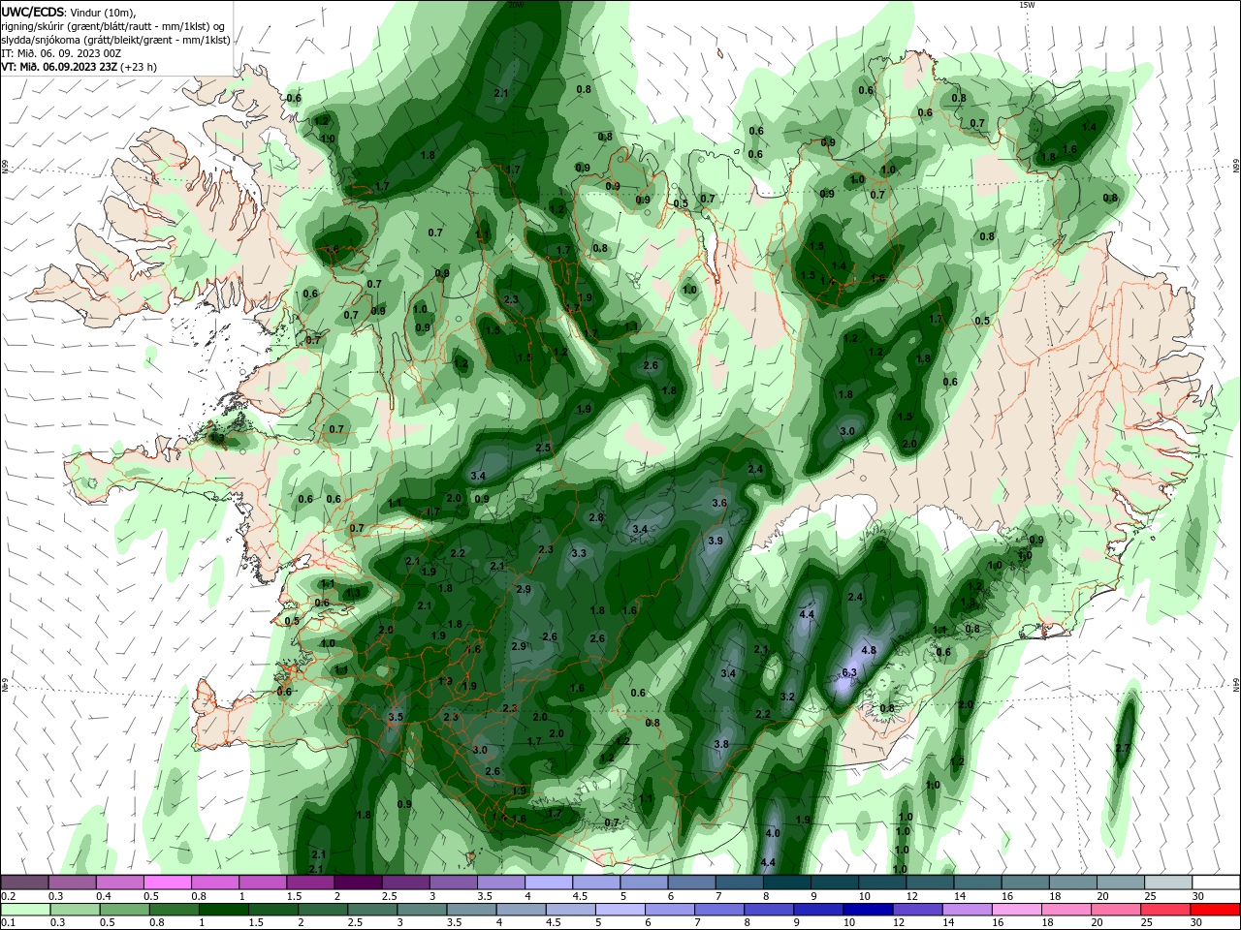Click the 3.3 precipitation value
The height and width of the screenshot is (930, 1241).
click(579, 553)
